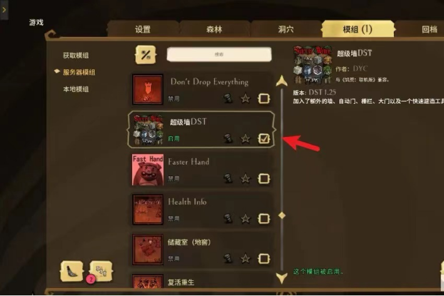444x296 pixels.
Task: Enable Don't Drop Everything checkbox
Action: coord(264,98)
